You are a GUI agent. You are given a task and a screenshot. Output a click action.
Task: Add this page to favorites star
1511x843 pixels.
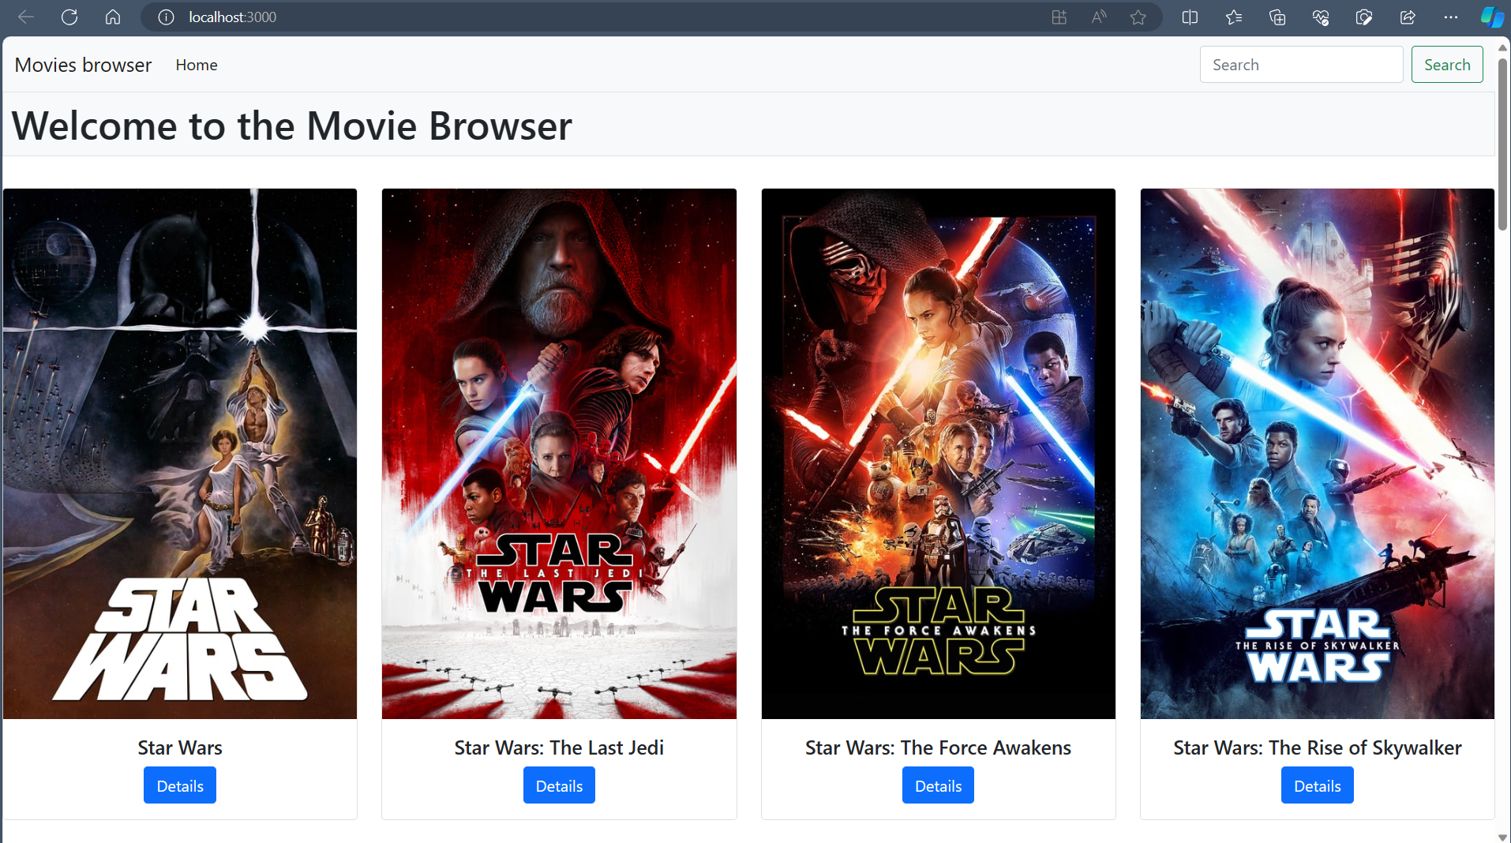tap(1138, 17)
